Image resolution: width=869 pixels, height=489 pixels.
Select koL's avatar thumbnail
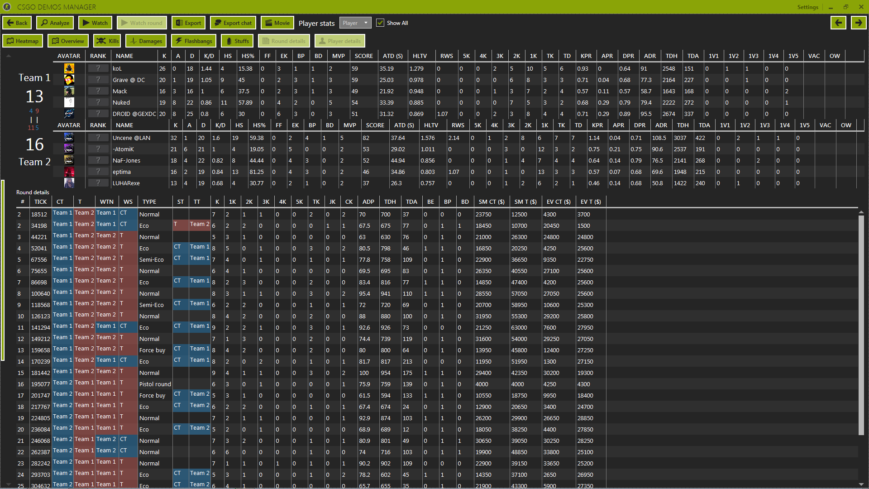(69, 68)
